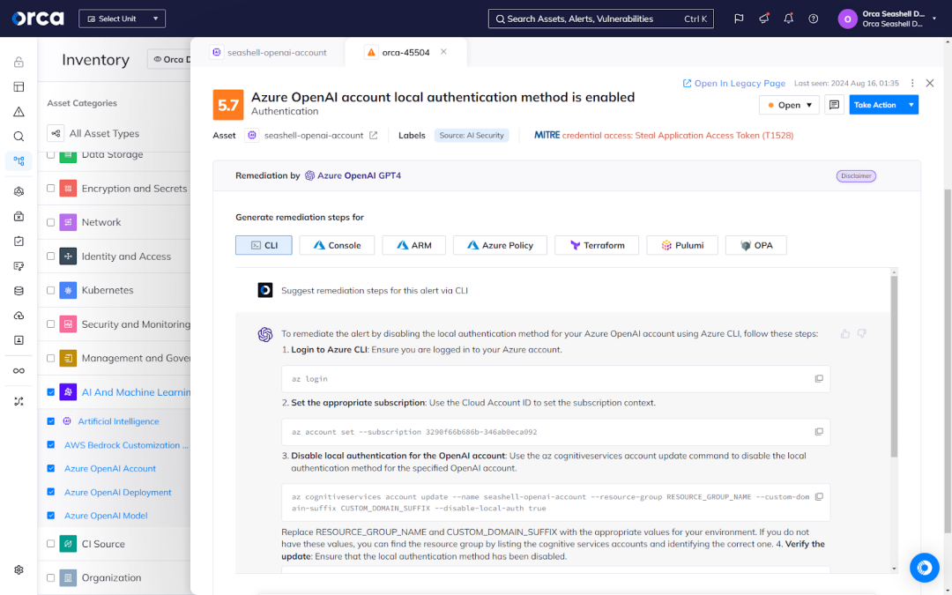The width and height of the screenshot is (952, 595).
Task: Copy the az account set command
Action: [x=818, y=432]
